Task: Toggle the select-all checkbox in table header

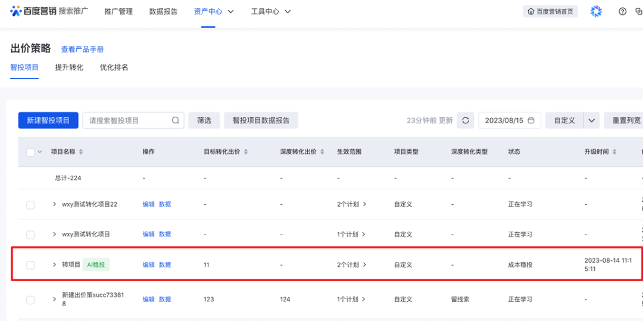Action: tap(30, 152)
